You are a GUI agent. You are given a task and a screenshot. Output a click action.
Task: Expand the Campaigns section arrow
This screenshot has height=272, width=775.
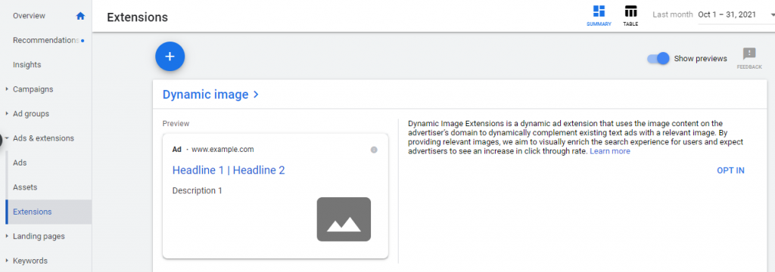pos(6,89)
